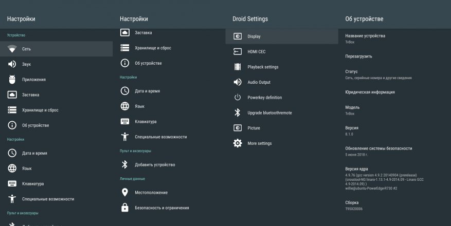Open Юридическая информация
The image size is (451, 226).
370,92
